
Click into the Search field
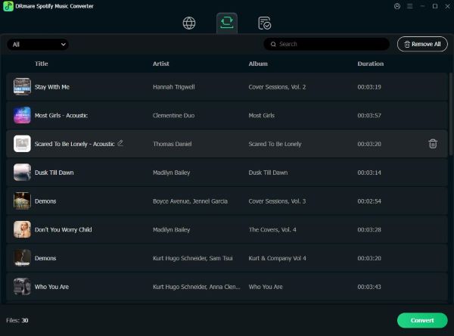[x=327, y=44]
